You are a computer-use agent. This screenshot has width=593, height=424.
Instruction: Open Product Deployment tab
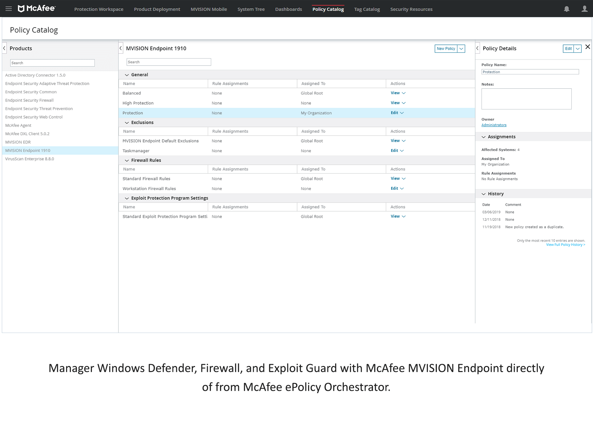pyautogui.click(x=157, y=9)
